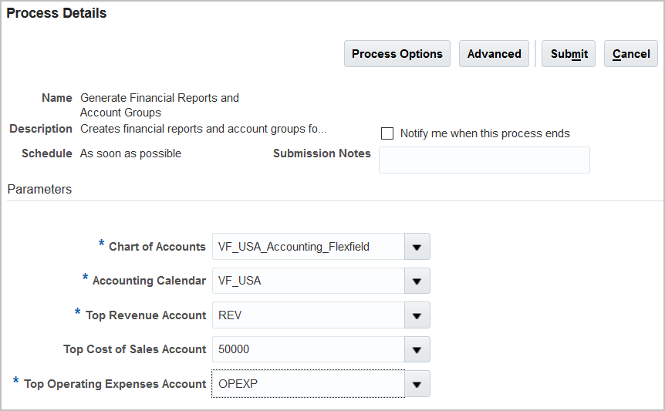Open the Advanced options

tap(494, 54)
